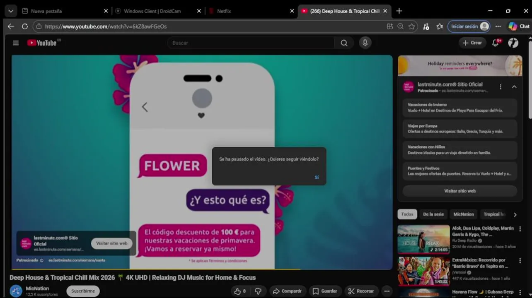Click the Guardar save button
Screen dimensions: 532x298
click(x=325, y=291)
